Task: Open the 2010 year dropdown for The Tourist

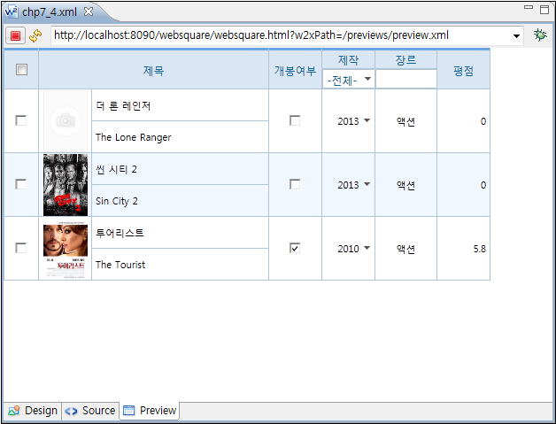Action: pos(367,249)
